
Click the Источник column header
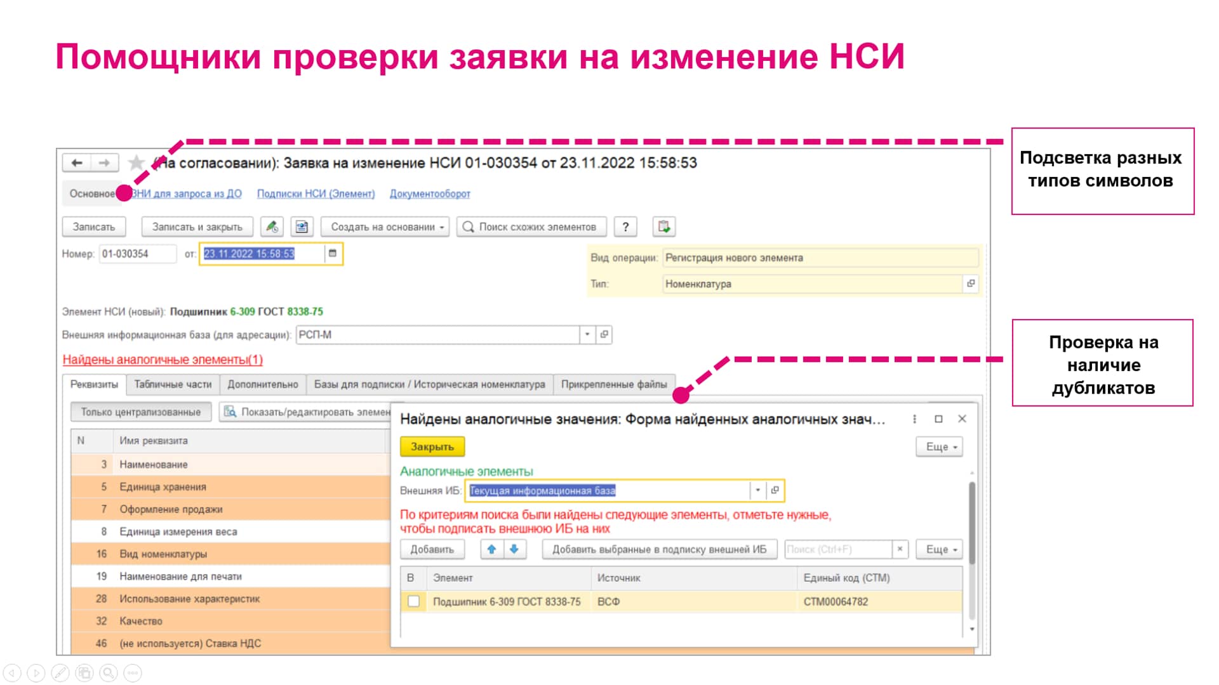point(694,578)
